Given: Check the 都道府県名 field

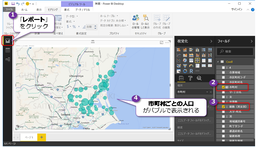Looking at the screenshot, I should pos(223,131).
